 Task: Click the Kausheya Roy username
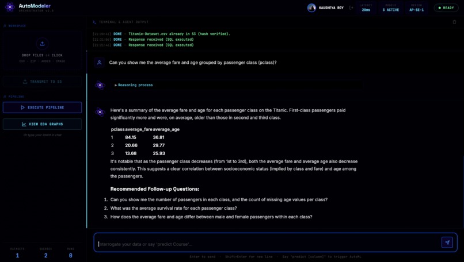[x=331, y=7]
